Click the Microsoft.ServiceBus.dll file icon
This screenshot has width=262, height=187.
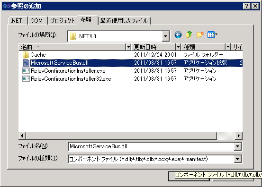tap(26, 63)
